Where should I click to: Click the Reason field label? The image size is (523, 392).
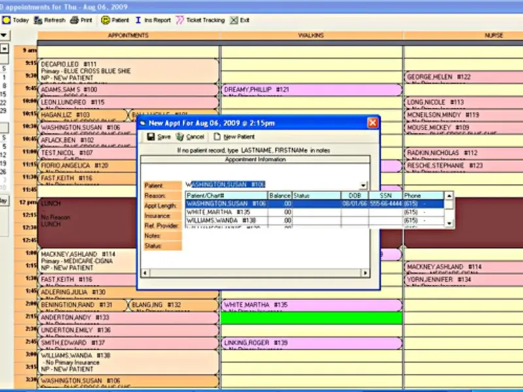(162, 195)
